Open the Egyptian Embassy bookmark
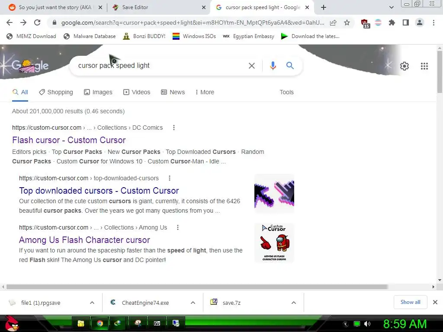The height and width of the screenshot is (332, 443). [248, 36]
